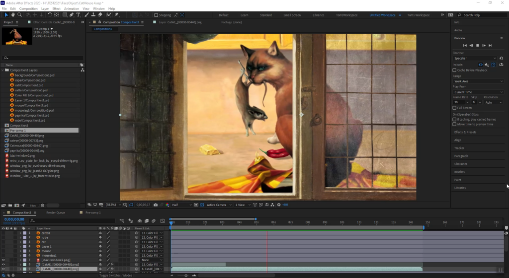Click delete trash icon in Project panel
The height and width of the screenshot is (278, 509).
(x=43, y=206)
